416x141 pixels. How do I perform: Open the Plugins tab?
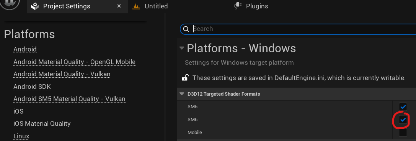coord(257,6)
